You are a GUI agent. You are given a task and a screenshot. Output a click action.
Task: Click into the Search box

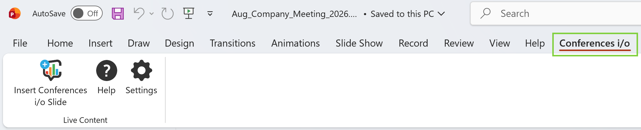click(x=556, y=14)
